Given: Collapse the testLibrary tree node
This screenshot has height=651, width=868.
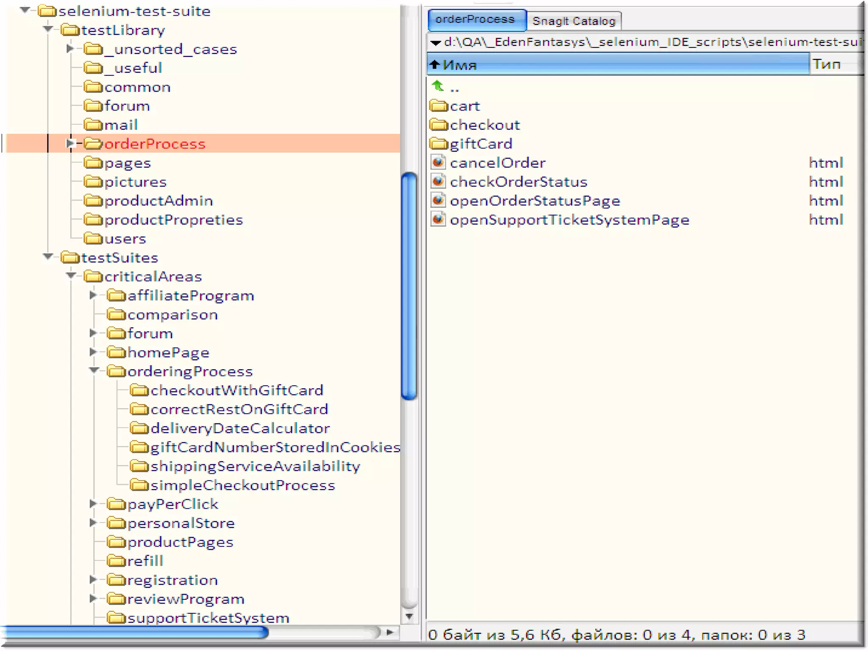Looking at the screenshot, I should pos(48,29).
